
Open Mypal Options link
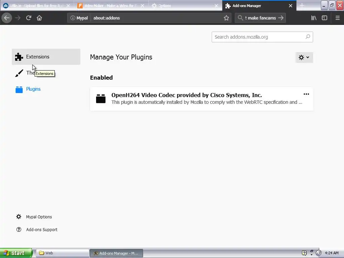coord(39,217)
